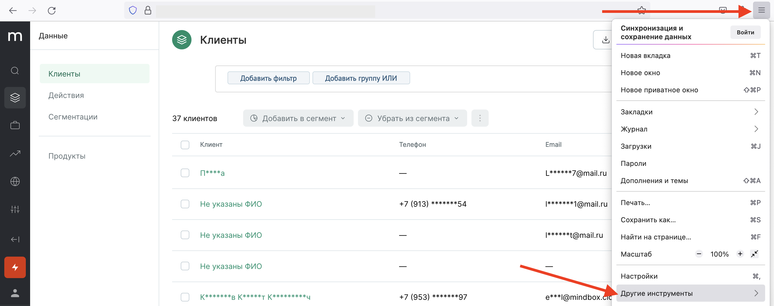Open the shield tracking protection icon
This screenshot has width=774, height=306.
tap(133, 10)
